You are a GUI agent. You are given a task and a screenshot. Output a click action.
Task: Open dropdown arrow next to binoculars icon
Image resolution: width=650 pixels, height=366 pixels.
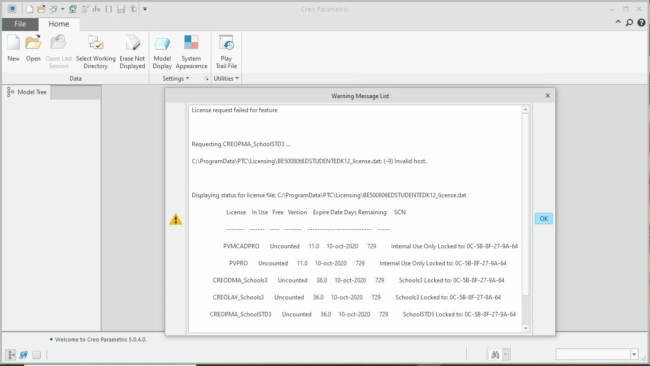(505, 354)
